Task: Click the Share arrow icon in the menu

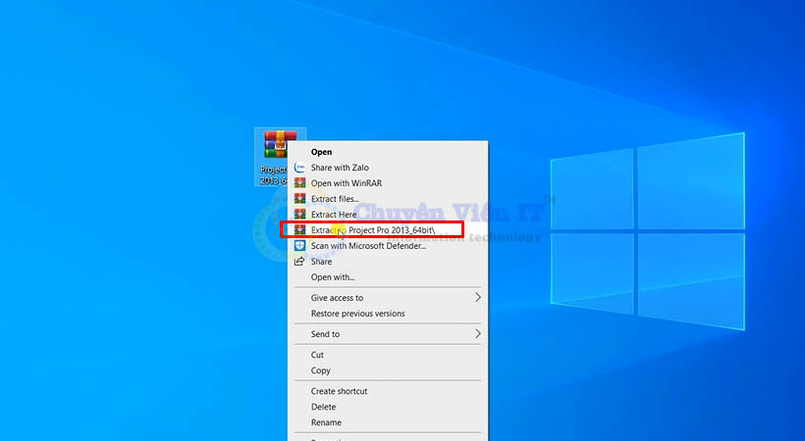Action: click(x=299, y=262)
